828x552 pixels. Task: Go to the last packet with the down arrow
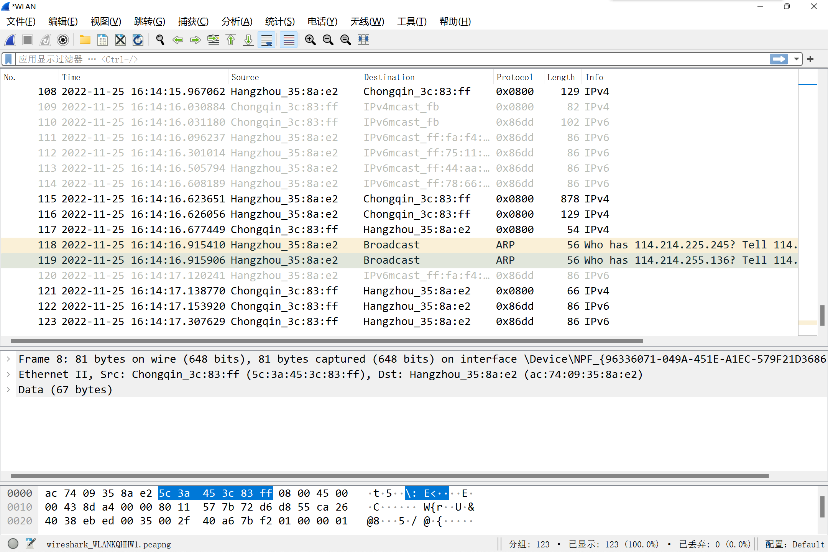click(x=248, y=40)
